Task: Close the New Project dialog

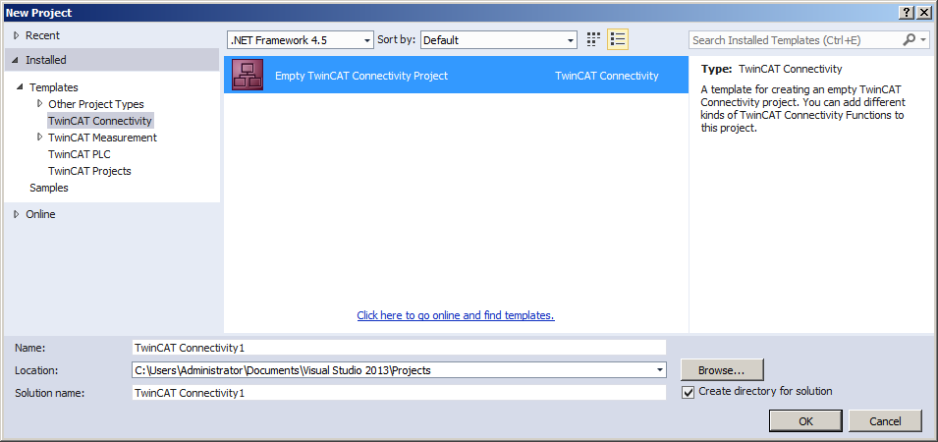Action: coord(923,12)
